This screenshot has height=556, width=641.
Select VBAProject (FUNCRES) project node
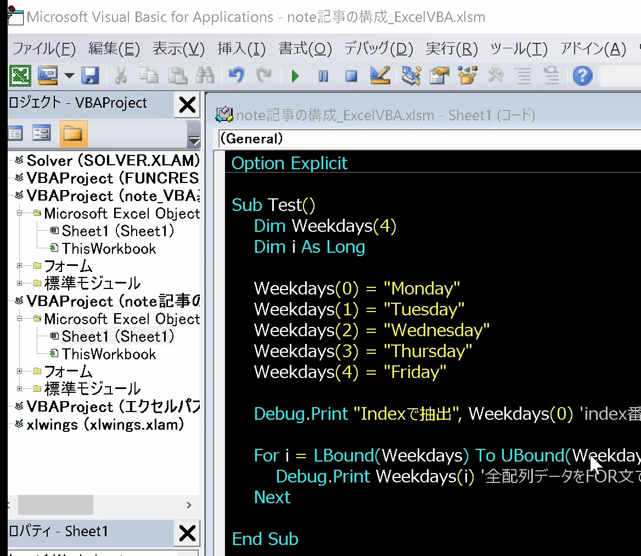coord(113,178)
